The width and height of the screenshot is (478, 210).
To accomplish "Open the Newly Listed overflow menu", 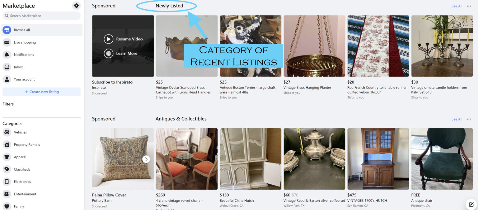I will [469, 6].
